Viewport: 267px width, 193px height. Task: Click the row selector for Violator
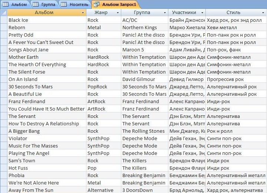(x=4, y=138)
